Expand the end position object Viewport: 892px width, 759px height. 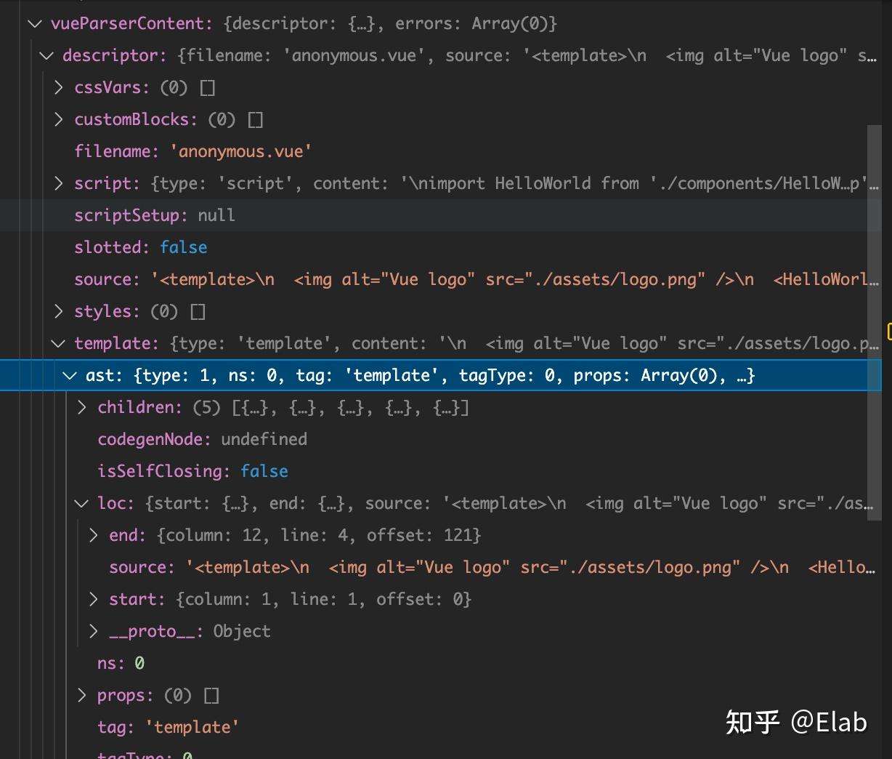tap(94, 535)
